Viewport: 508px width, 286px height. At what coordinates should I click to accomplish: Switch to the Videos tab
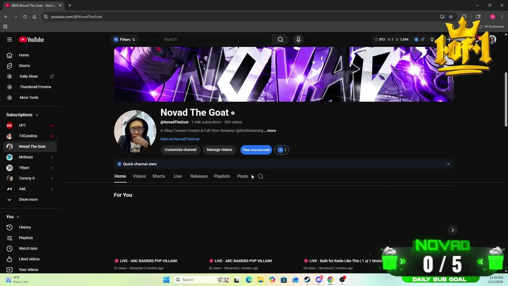(139, 176)
